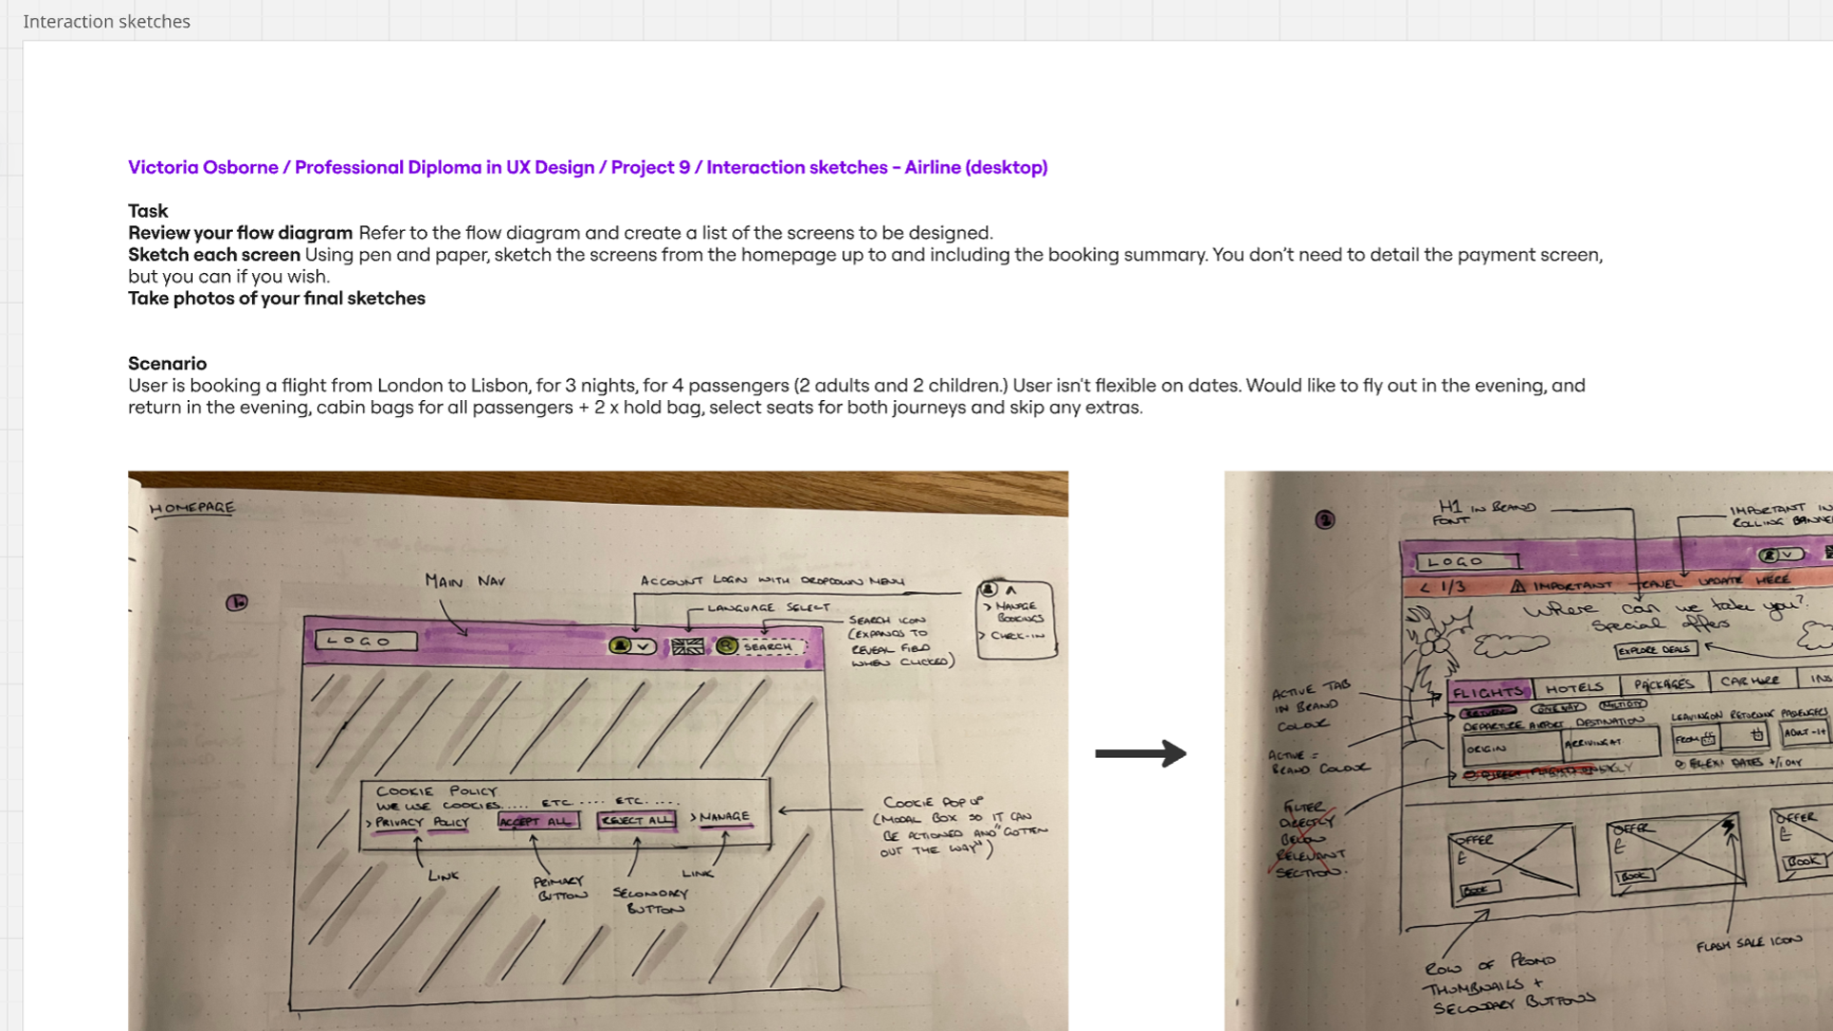The height and width of the screenshot is (1031, 1833).
Task: Click the sketched search magnifier icon
Action: tap(727, 646)
